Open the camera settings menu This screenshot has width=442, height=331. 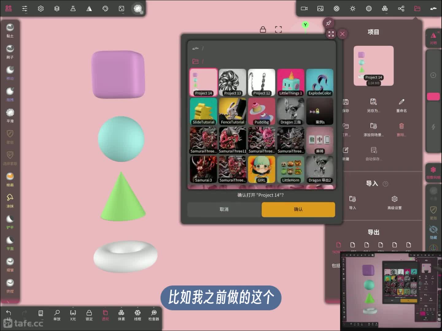click(x=304, y=9)
